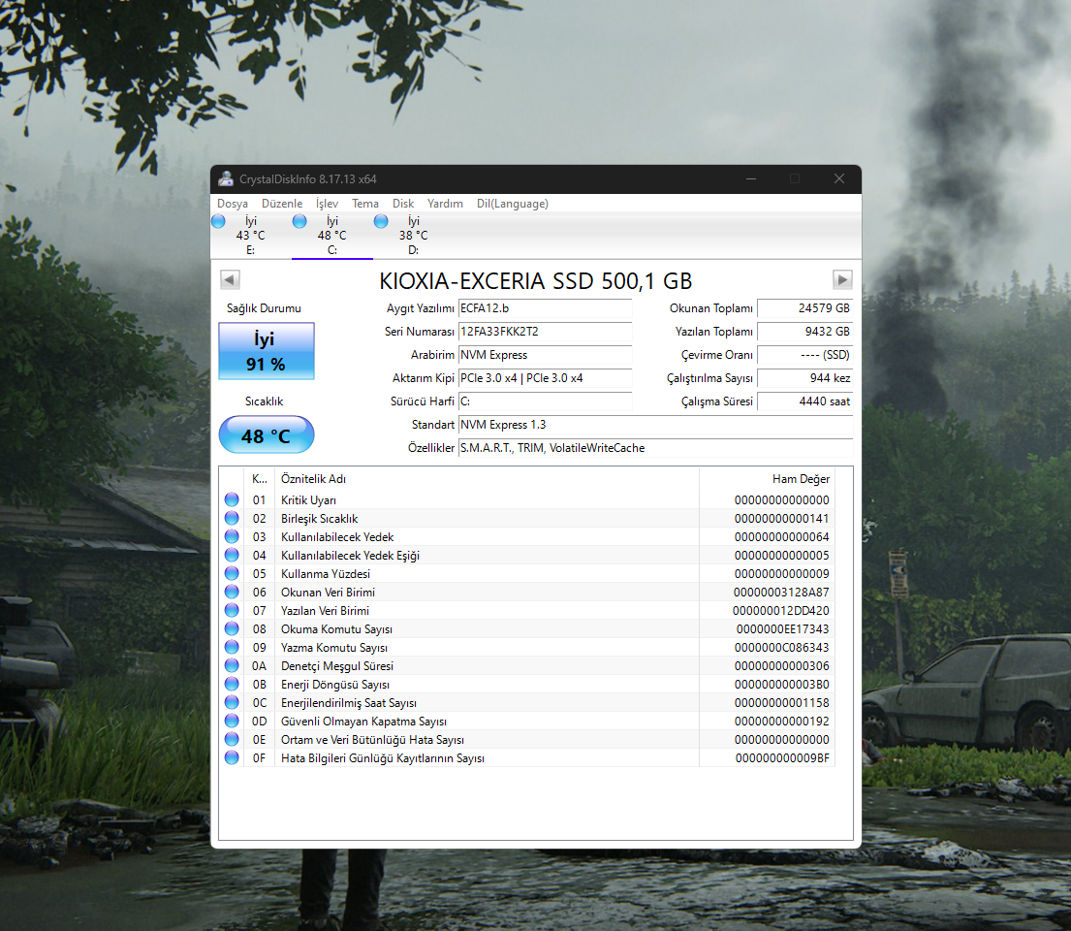Click the blue status orb for drive C:
1071x931 pixels.
299,221
